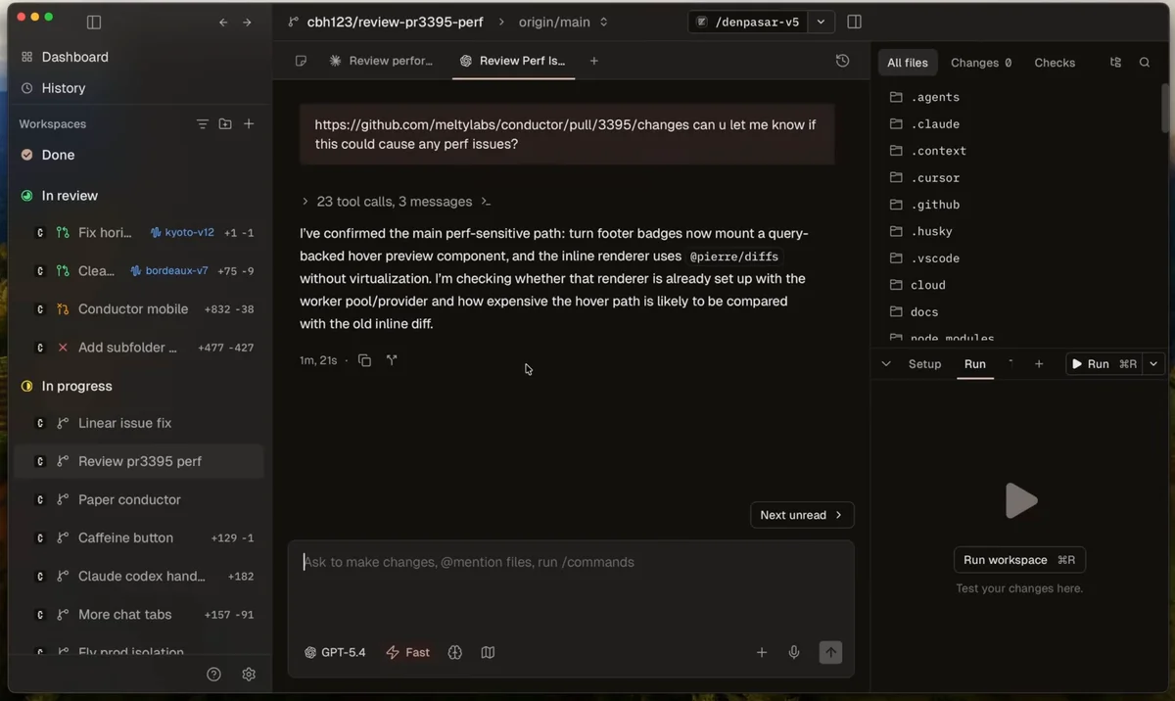Filter workspaces using the filter icon

(202, 124)
